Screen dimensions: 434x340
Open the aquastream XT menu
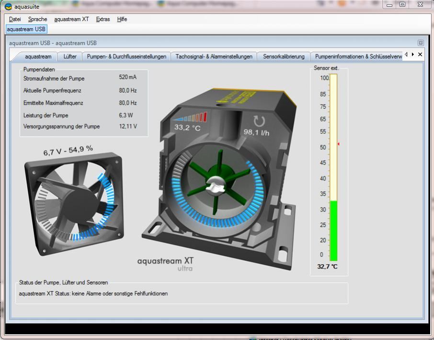coord(71,19)
